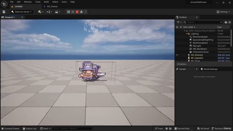Select DirectionalLight in the Outliner

pyautogui.click(x=200, y=37)
